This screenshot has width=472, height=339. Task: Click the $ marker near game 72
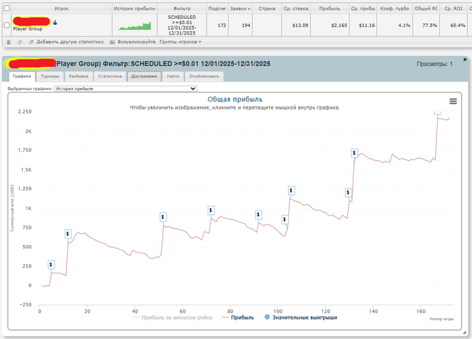tap(210, 210)
